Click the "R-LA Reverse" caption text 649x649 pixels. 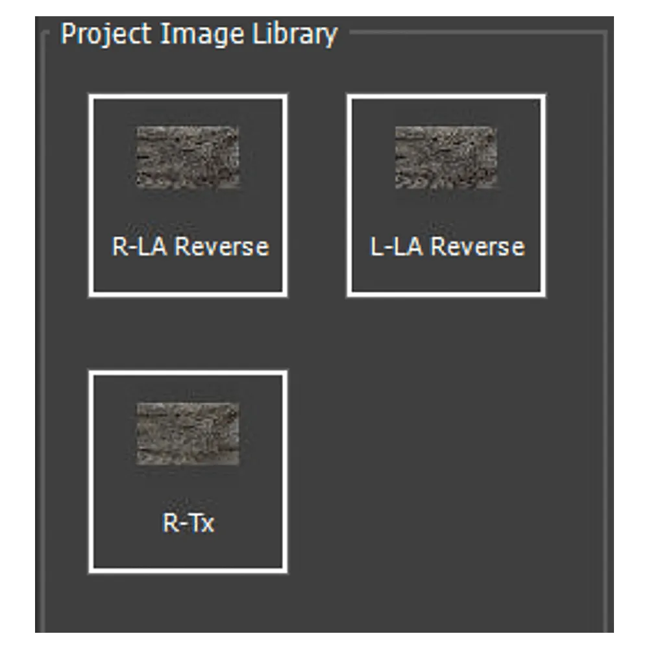tap(190, 247)
